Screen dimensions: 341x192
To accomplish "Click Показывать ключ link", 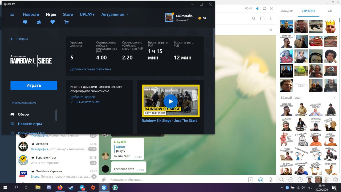I will 23,103.
